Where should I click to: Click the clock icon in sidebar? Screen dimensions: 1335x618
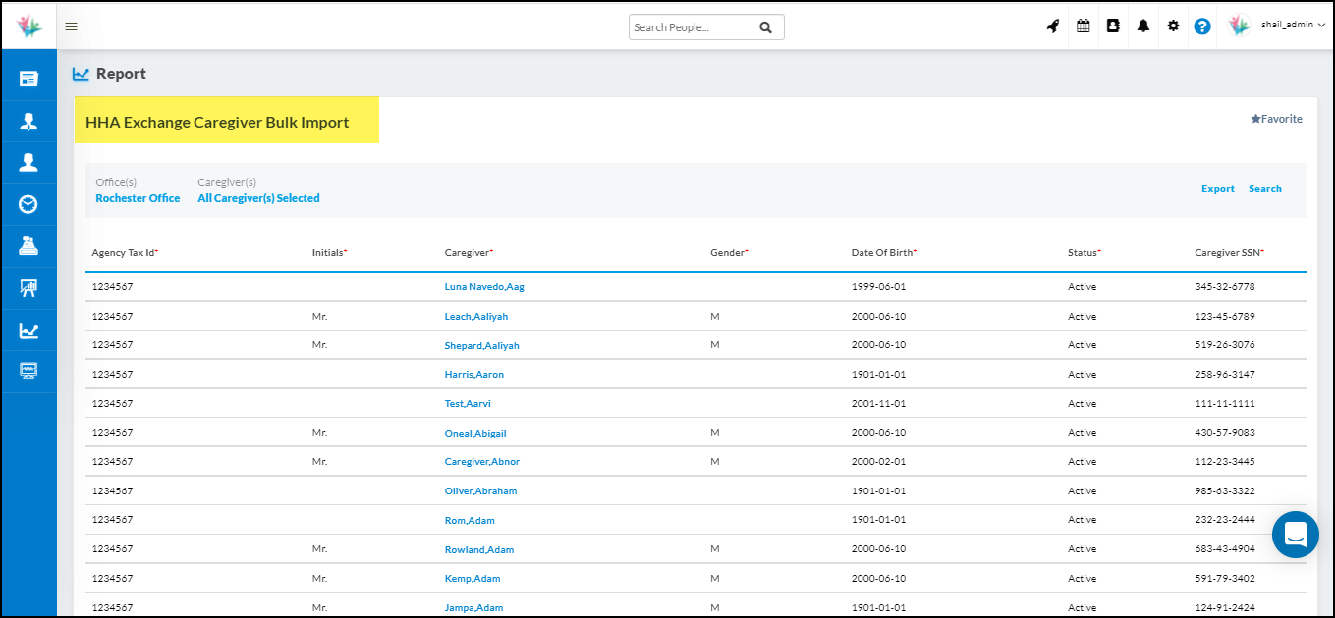click(x=28, y=204)
